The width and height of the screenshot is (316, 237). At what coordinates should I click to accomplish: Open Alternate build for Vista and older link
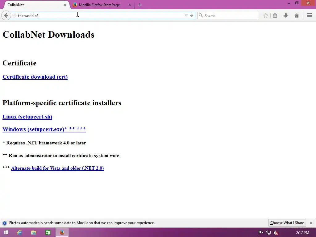[57, 168]
